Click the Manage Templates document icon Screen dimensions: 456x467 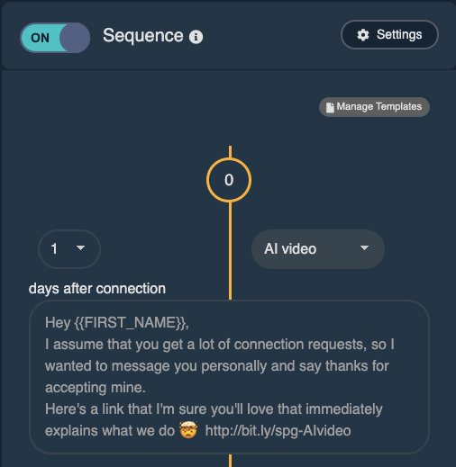click(330, 107)
